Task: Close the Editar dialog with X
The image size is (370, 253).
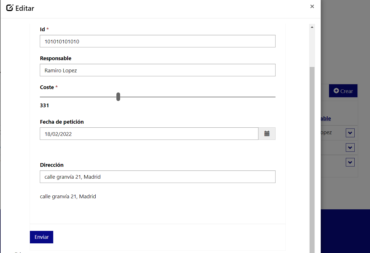Action: click(312, 7)
